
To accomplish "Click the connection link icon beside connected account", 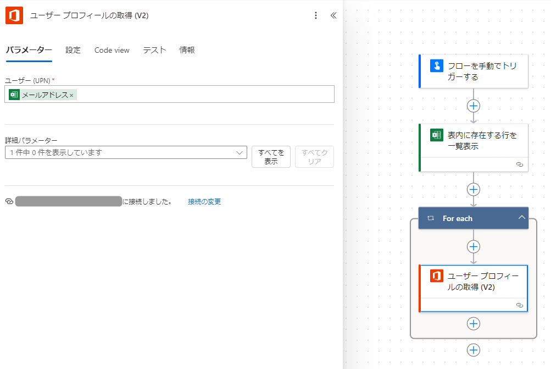I will (9, 201).
